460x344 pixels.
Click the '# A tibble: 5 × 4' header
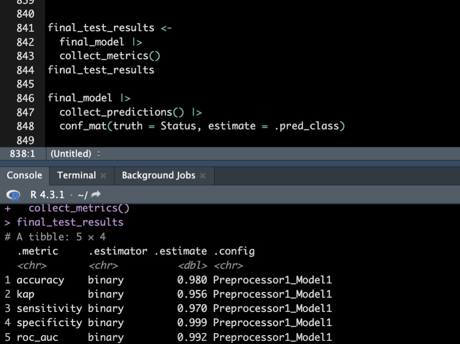click(55, 237)
